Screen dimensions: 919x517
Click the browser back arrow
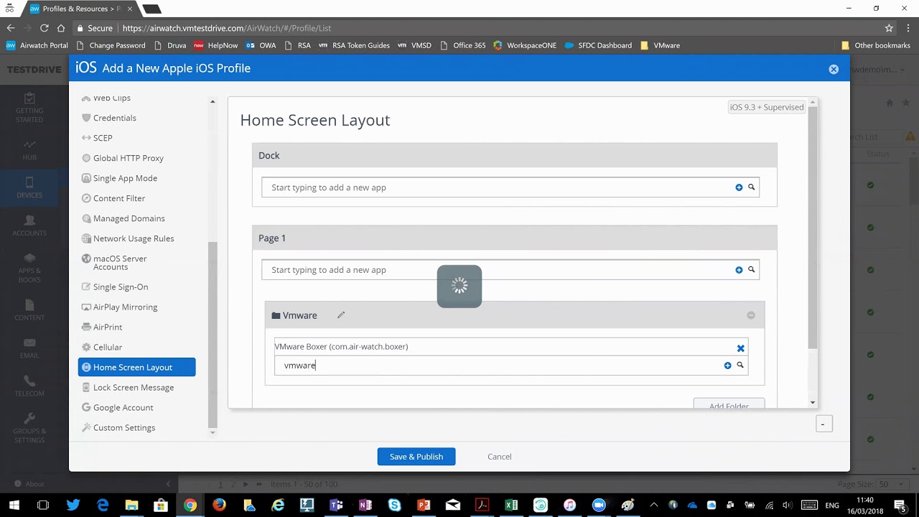[x=10, y=28]
